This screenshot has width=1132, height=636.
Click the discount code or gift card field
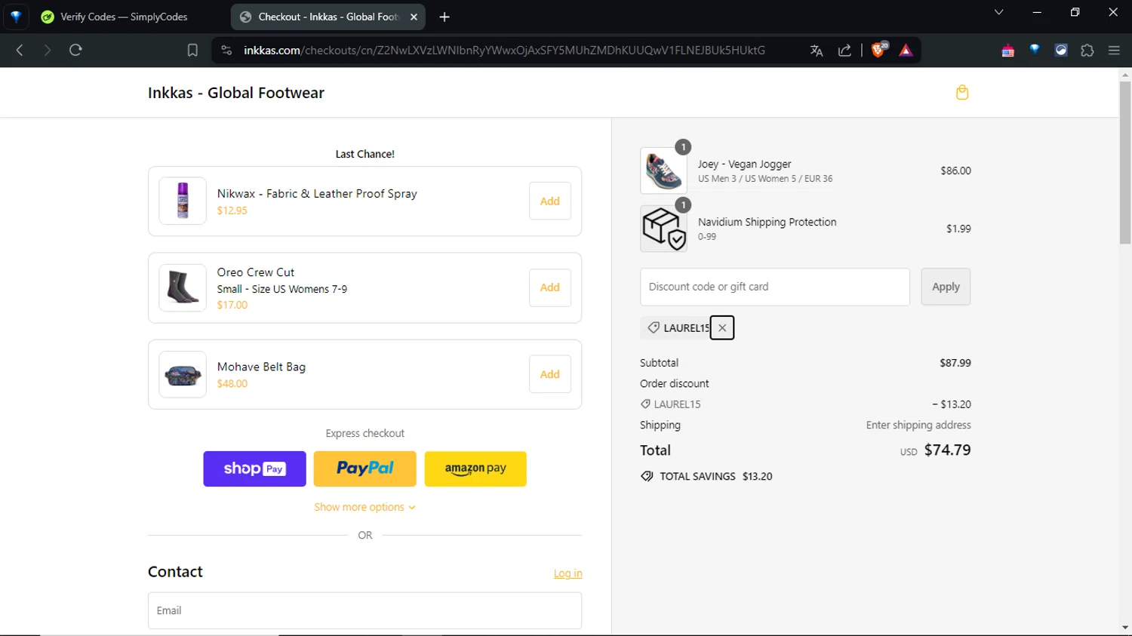775,287
